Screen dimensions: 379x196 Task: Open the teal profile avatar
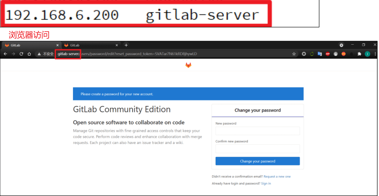(x=367, y=54)
